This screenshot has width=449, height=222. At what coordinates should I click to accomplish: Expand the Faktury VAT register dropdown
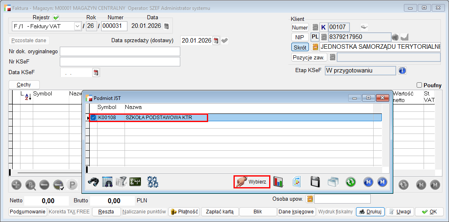[x=77, y=26]
